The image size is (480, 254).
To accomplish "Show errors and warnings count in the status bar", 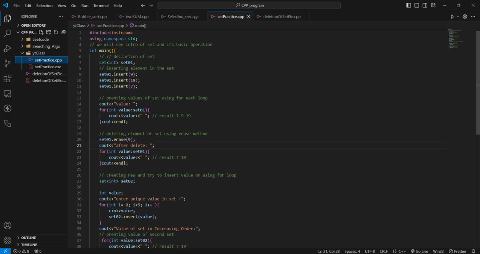I will (22, 251).
